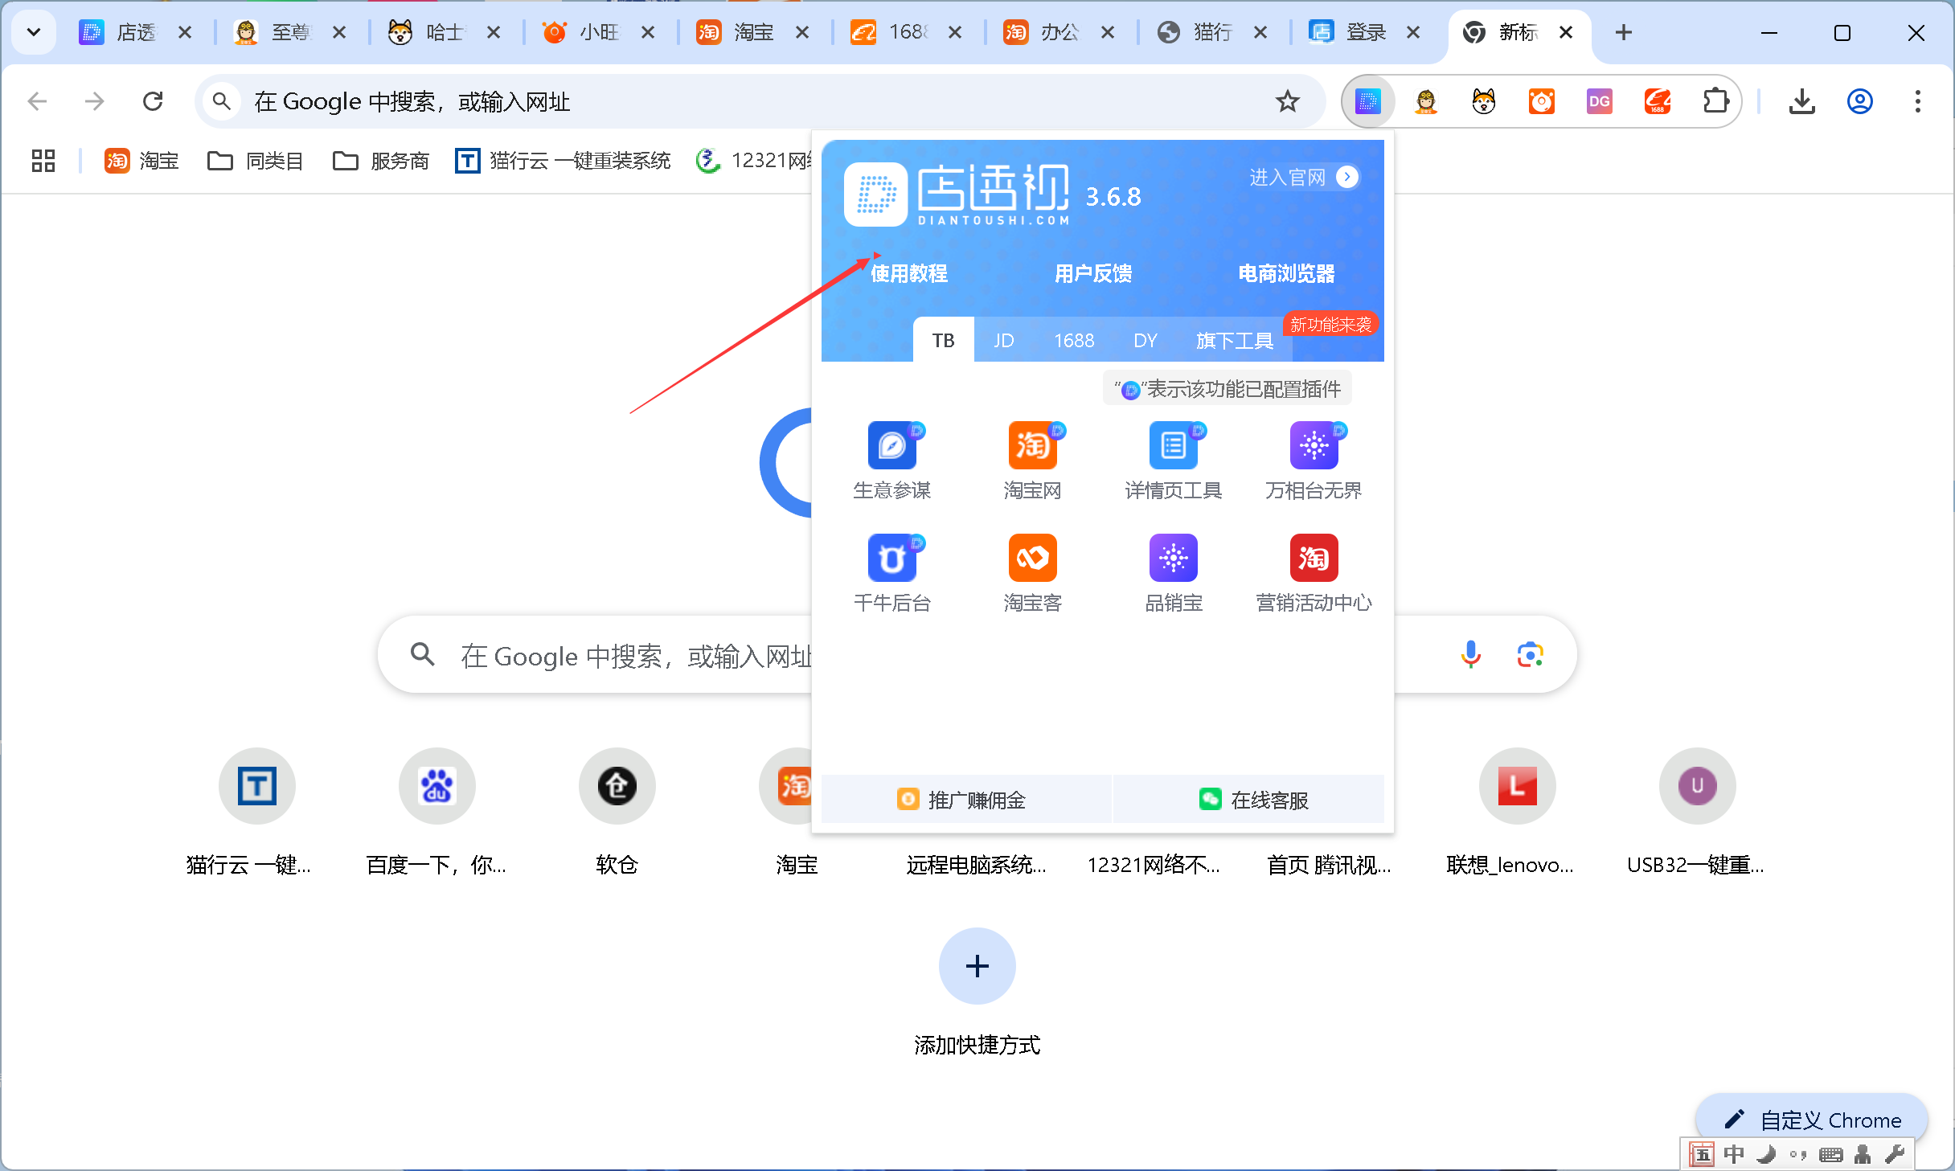Toggle IME half/full moon icon
1955x1171 pixels.
[1766, 1154]
